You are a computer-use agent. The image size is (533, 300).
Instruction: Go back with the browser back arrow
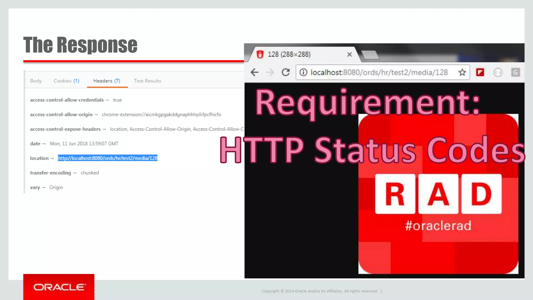[x=255, y=72]
